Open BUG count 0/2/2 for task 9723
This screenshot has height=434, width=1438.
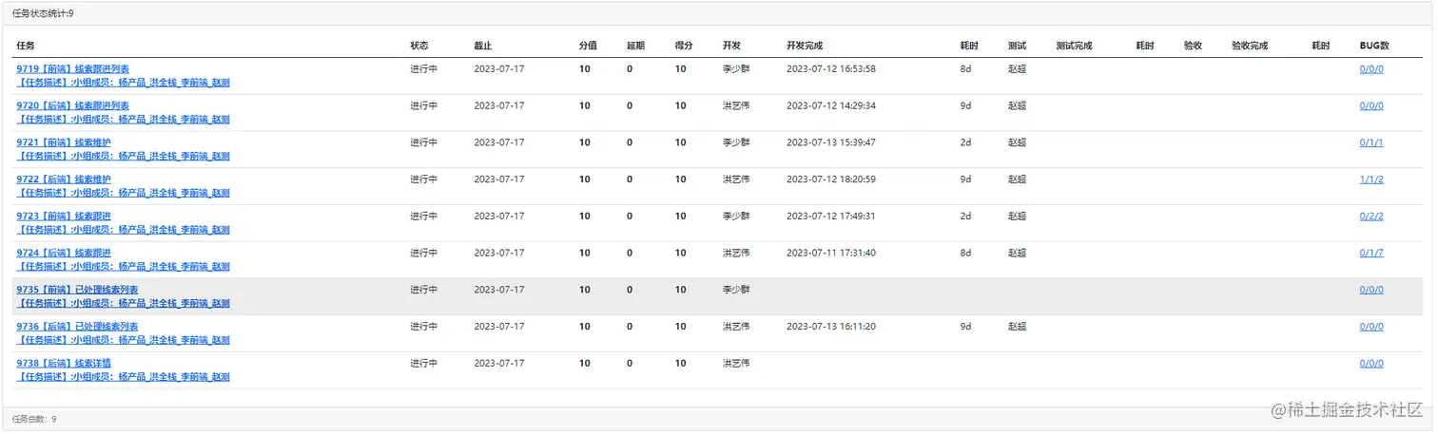(1371, 217)
